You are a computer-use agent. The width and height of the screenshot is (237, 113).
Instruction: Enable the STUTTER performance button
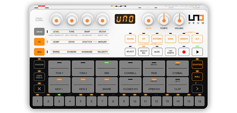pyautogui.click(x=197, y=64)
